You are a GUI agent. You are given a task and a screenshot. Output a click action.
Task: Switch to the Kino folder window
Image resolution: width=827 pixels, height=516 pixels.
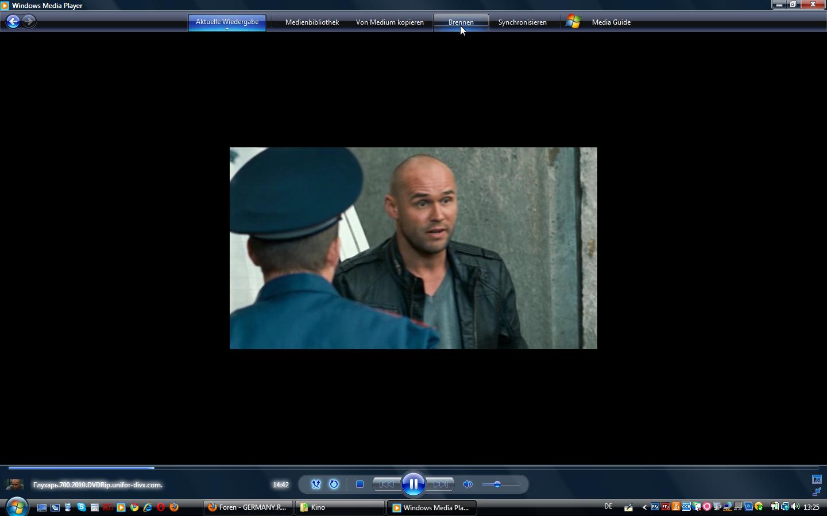340,507
